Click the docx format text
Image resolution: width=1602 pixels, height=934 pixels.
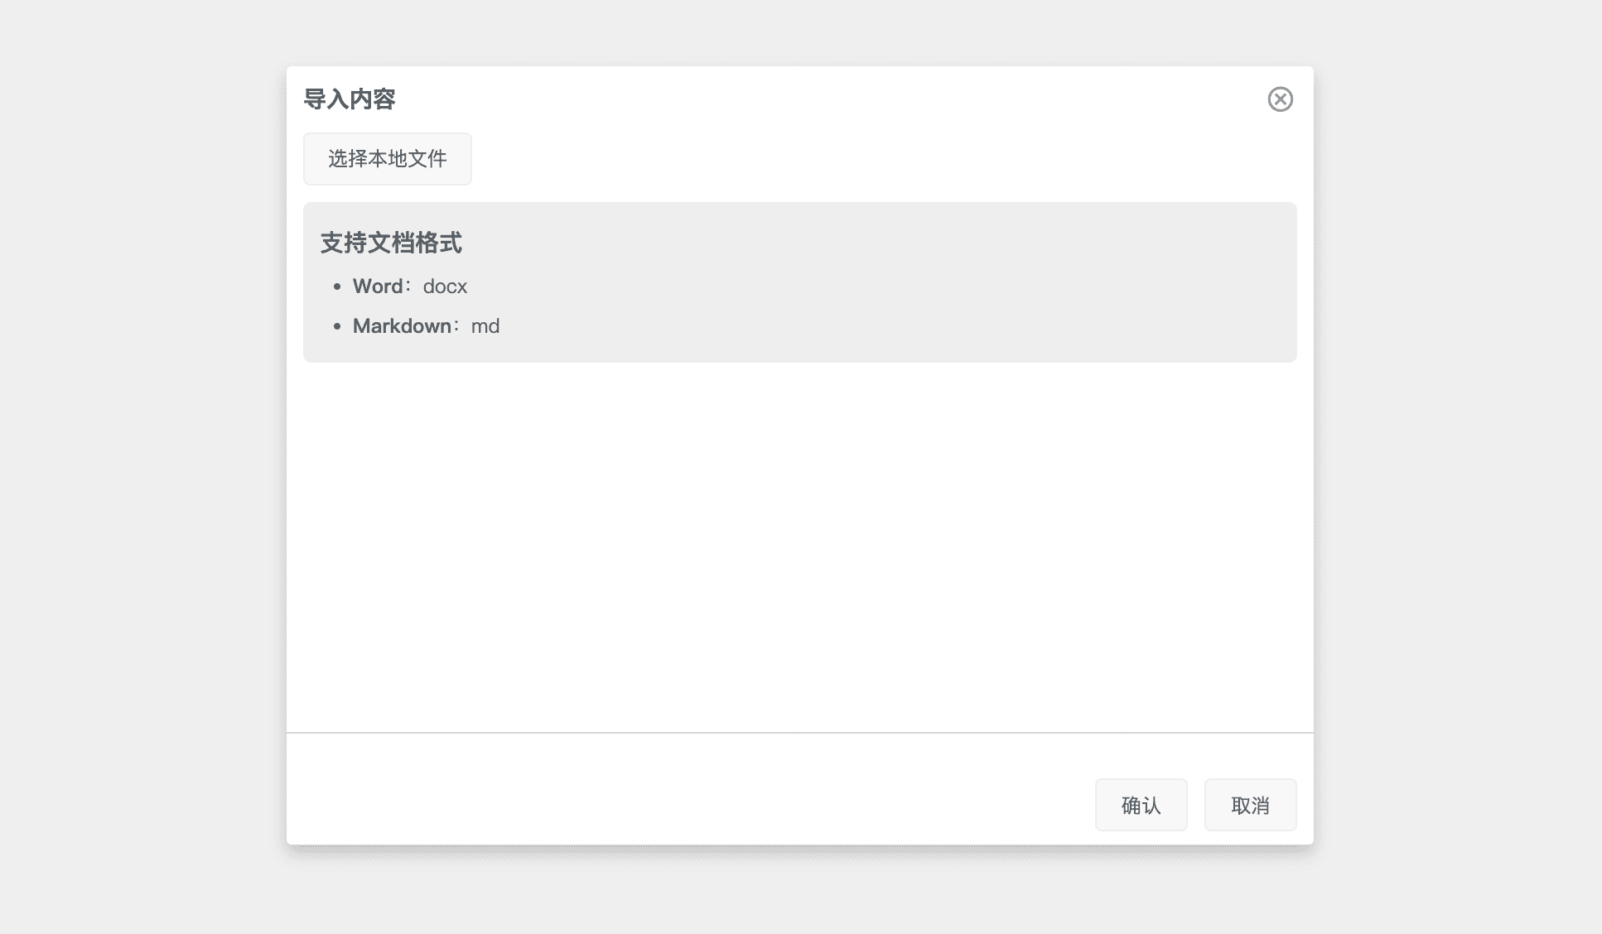tap(445, 286)
